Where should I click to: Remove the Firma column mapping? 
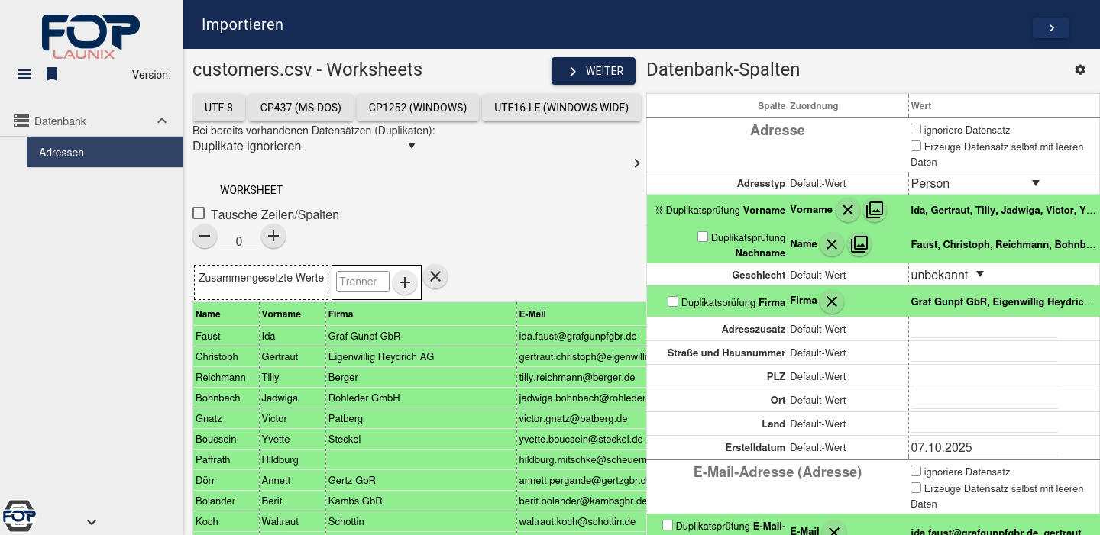point(832,302)
